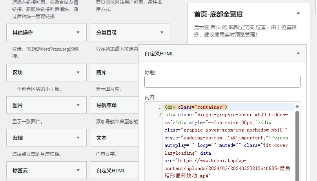The height and width of the screenshot is (181, 317).
Task: Pick 自定义HTML from available widgets list
Action: (x=111, y=171)
